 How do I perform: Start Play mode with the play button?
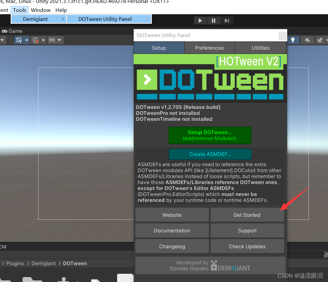click(200, 21)
